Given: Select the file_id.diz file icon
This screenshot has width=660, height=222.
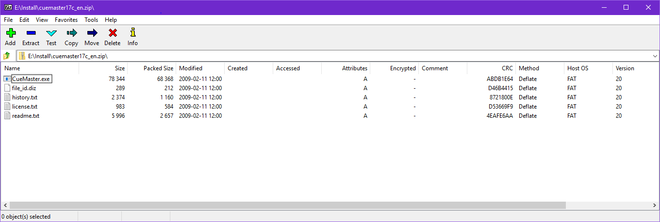Looking at the screenshot, I should pos(7,88).
